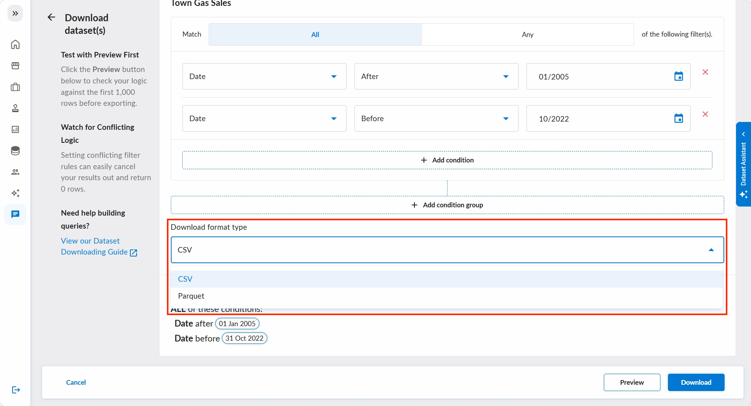Remove the Date After condition with red X
Viewport: 751px width, 406px height.
(705, 72)
